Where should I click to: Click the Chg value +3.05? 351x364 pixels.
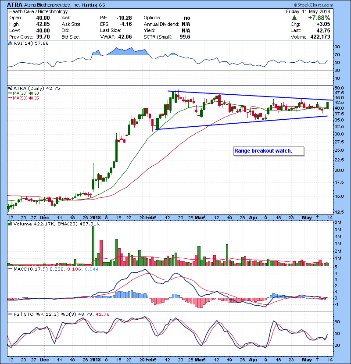[x=323, y=24]
